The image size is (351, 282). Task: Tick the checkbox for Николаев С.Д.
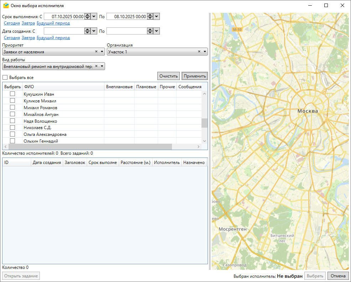(x=12, y=128)
